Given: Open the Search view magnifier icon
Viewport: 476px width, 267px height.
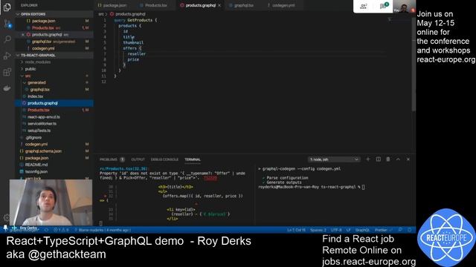Looking at the screenshot, I should [7, 39].
